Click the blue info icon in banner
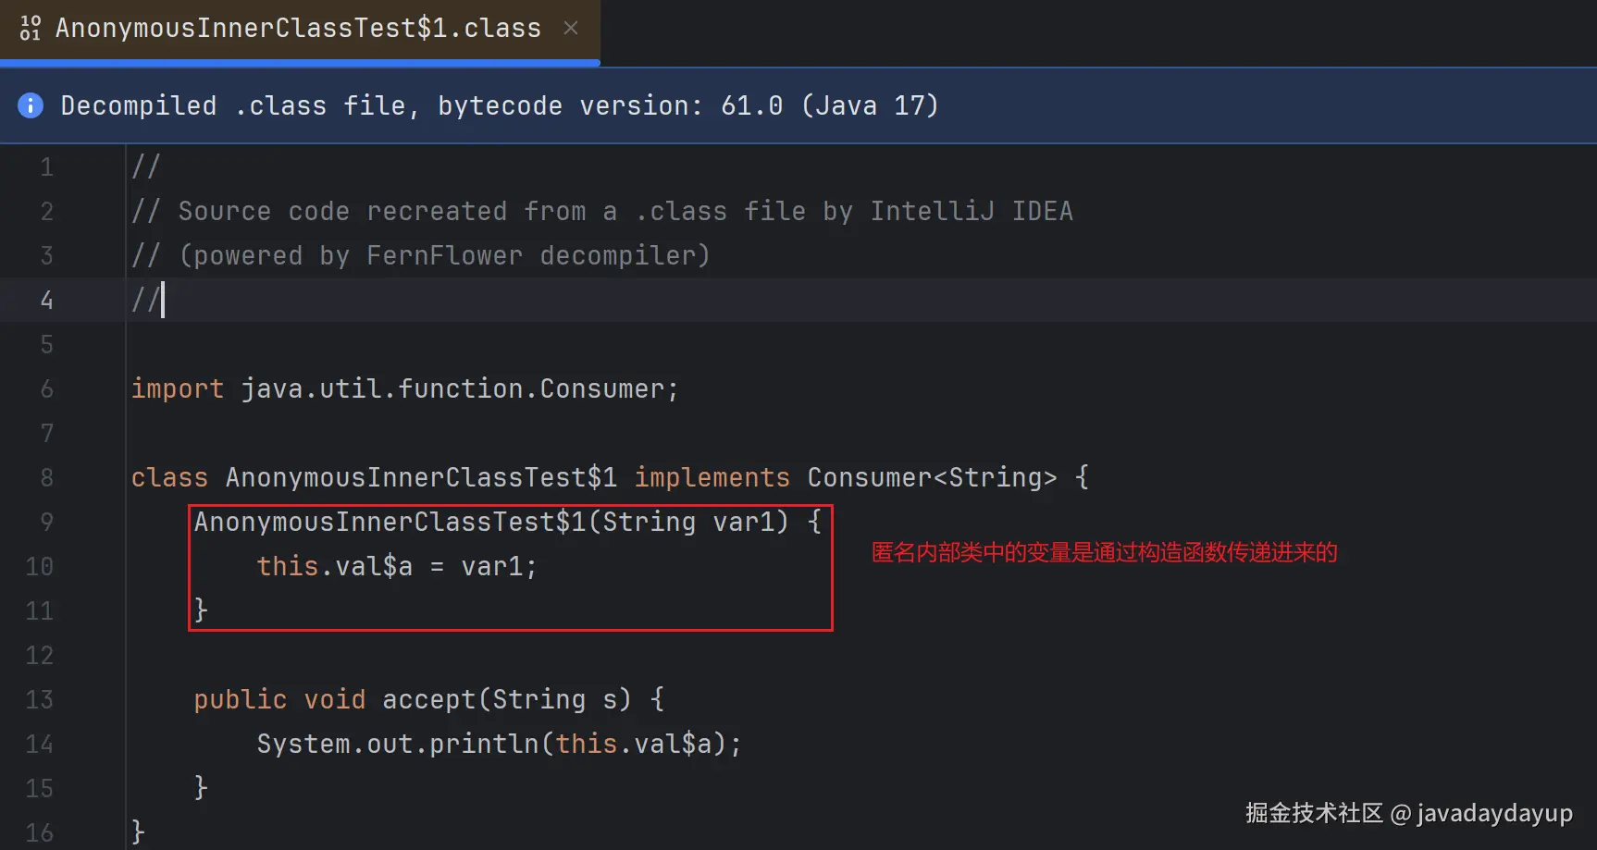Image resolution: width=1597 pixels, height=850 pixels. tap(31, 105)
